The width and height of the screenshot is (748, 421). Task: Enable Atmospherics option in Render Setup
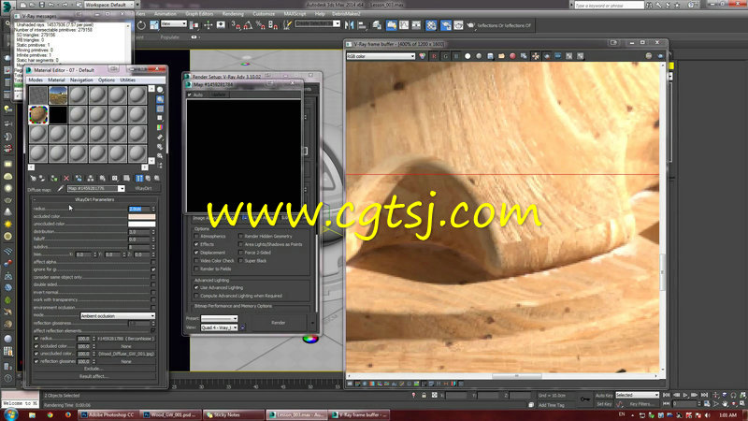pyautogui.click(x=196, y=237)
